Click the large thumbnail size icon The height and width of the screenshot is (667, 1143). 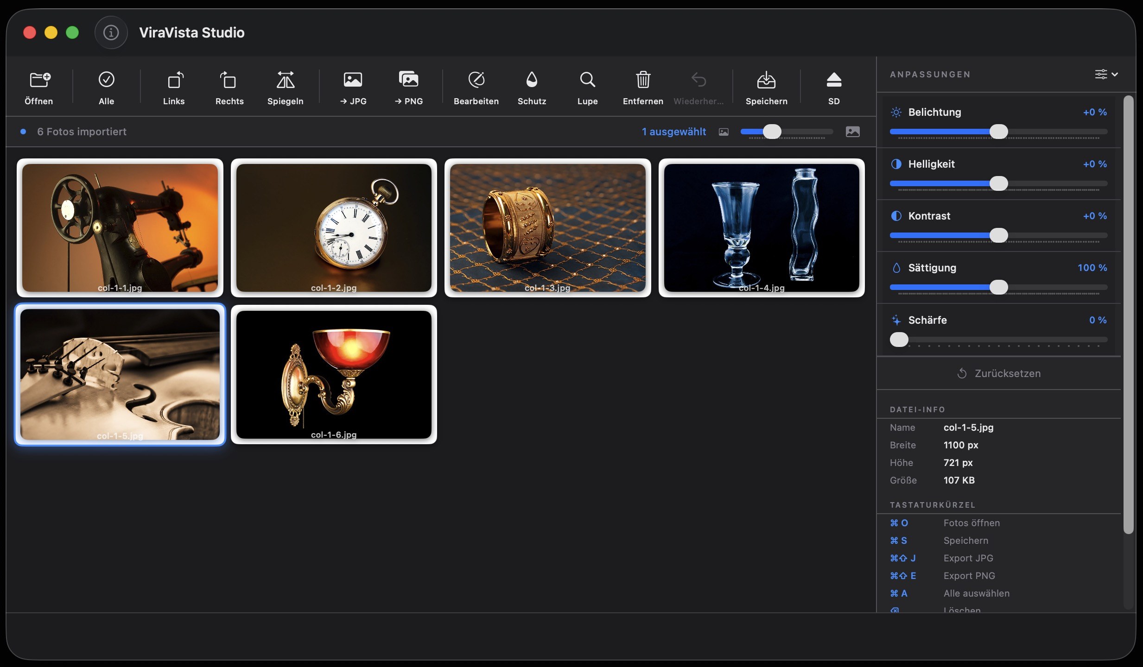(x=852, y=132)
